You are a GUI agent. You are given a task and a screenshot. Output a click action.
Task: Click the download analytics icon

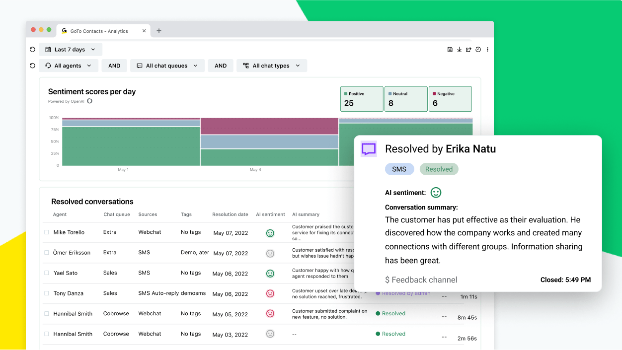click(x=459, y=49)
